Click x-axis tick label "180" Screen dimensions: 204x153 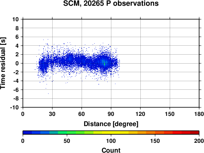coord(199,114)
